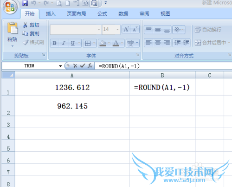Expand the name box function dropdown
The image size is (232, 187).
click(x=60, y=66)
